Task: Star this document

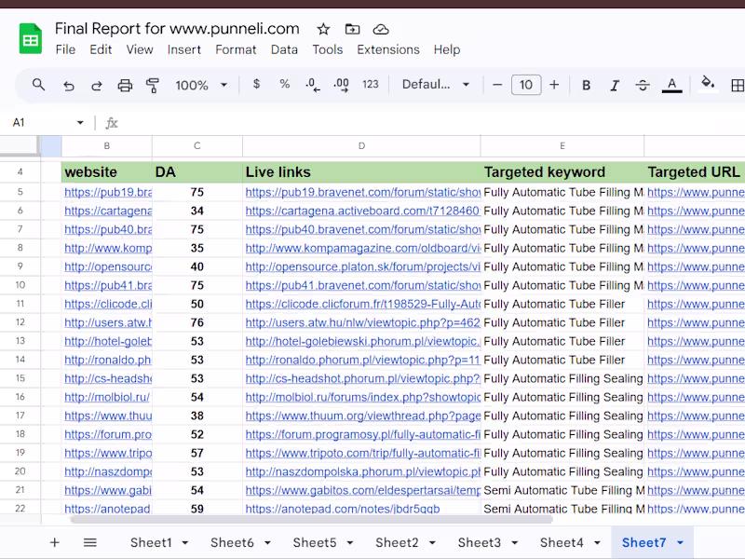Action: tap(323, 29)
